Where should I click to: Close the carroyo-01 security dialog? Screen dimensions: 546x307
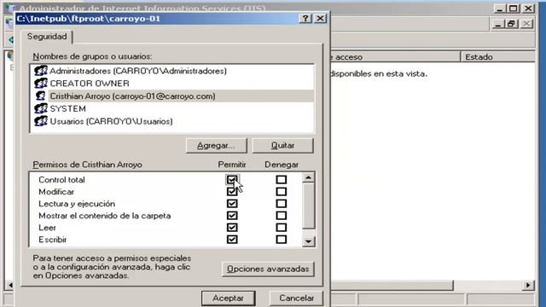pyautogui.click(x=321, y=19)
